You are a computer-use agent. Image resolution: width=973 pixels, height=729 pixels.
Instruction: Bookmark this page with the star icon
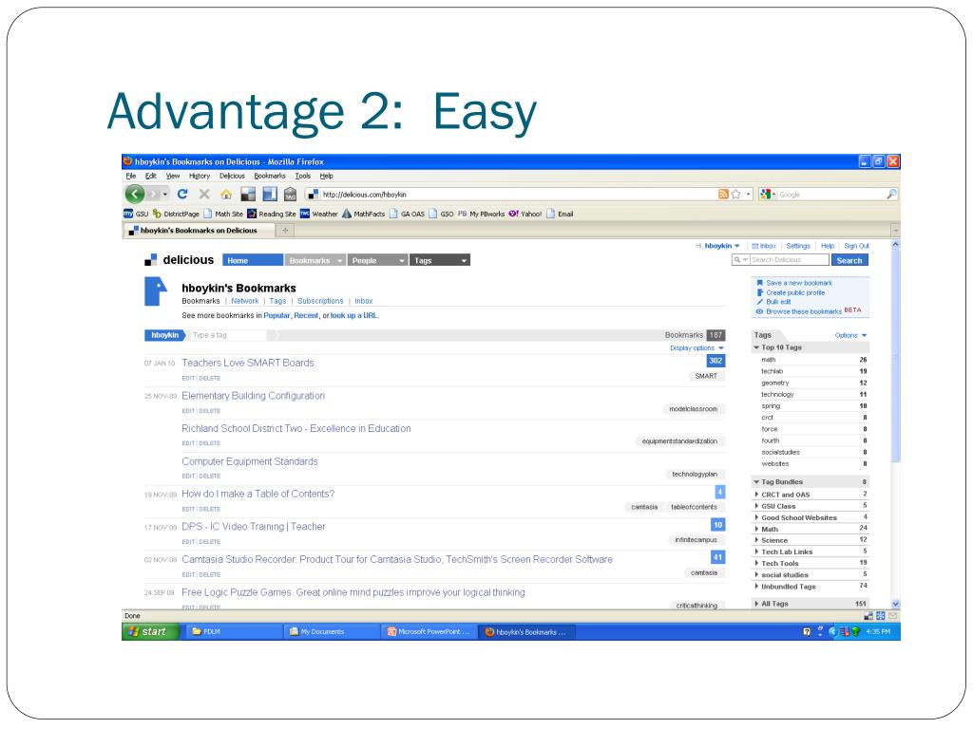pyautogui.click(x=736, y=194)
